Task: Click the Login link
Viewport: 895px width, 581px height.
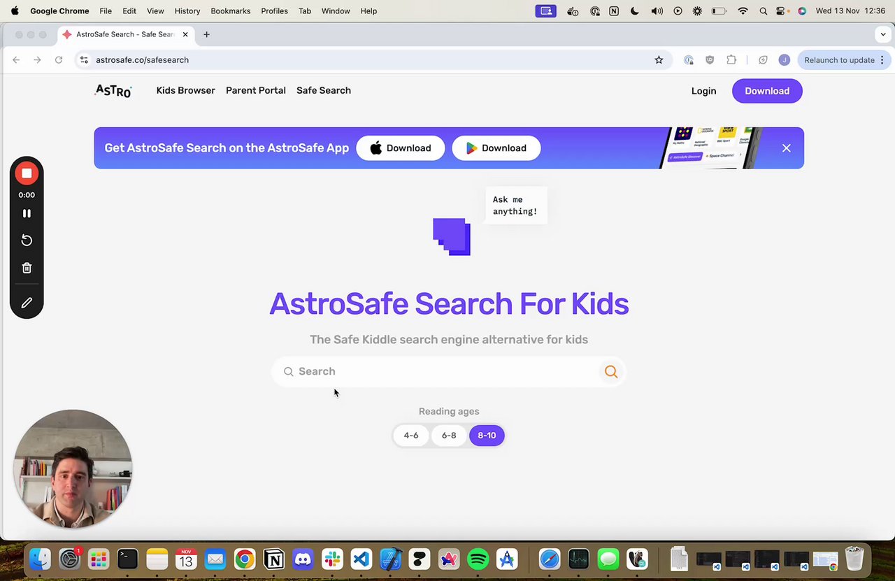Action: coord(703,91)
